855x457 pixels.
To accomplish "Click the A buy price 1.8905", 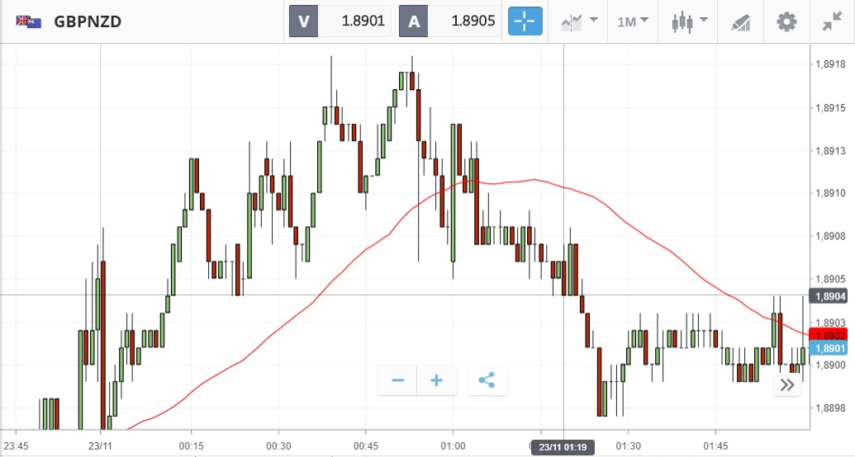I will coord(449,21).
